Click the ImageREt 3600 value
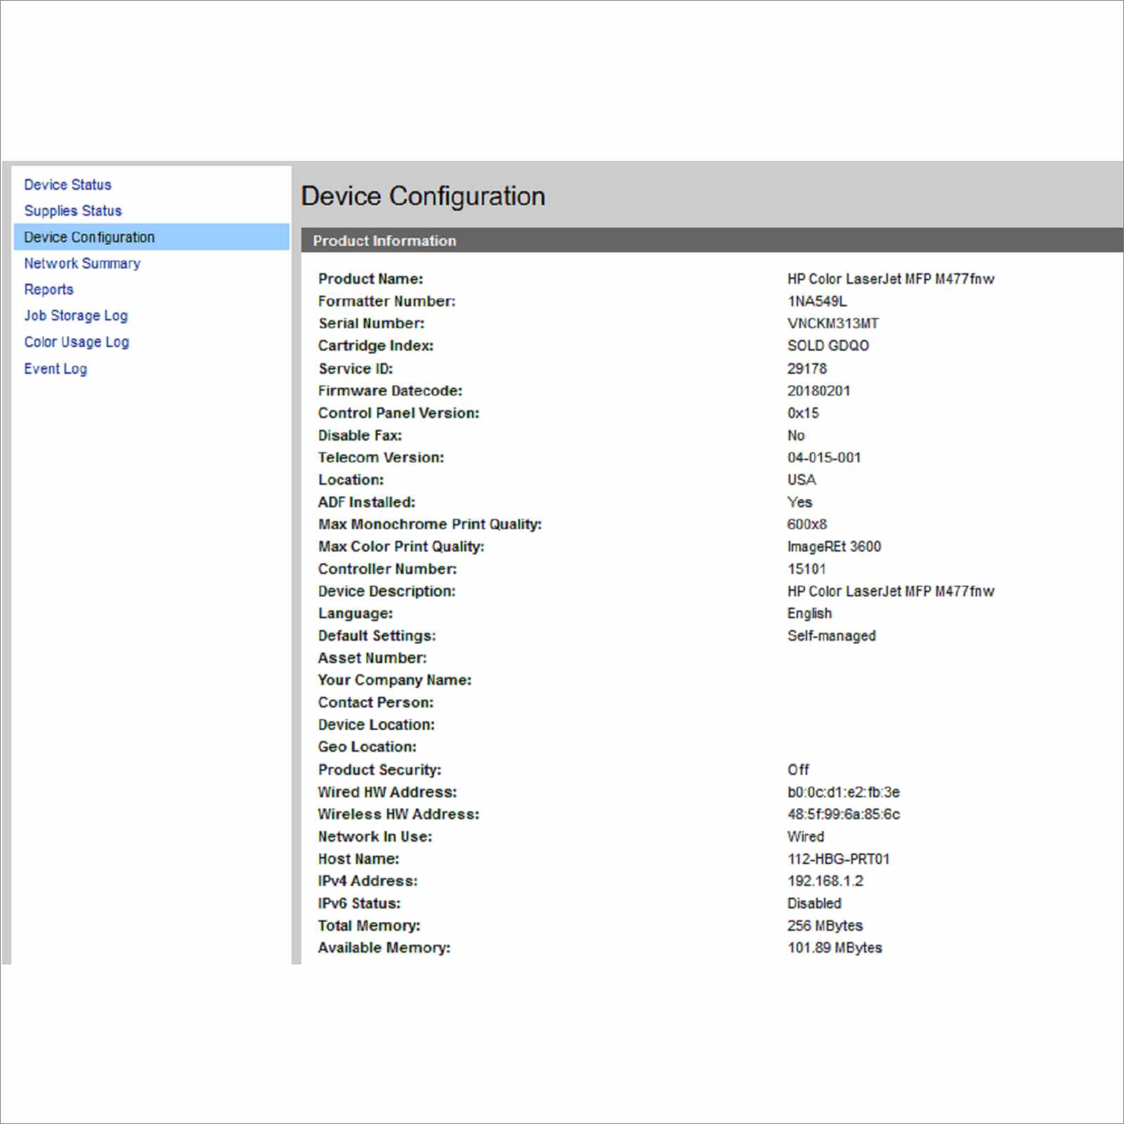Viewport: 1124px width, 1124px height. tap(834, 547)
